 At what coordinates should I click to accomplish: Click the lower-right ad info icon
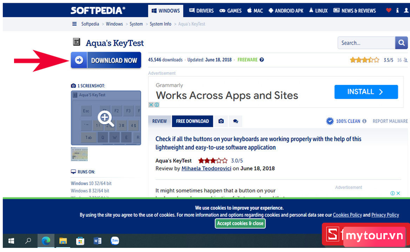click(392, 193)
